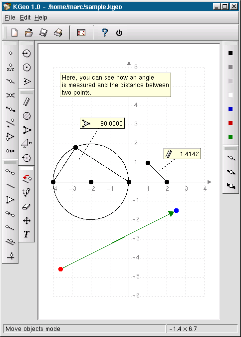Select the point reflected across line tool
The image size is (241, 337).
coord(10,123)
